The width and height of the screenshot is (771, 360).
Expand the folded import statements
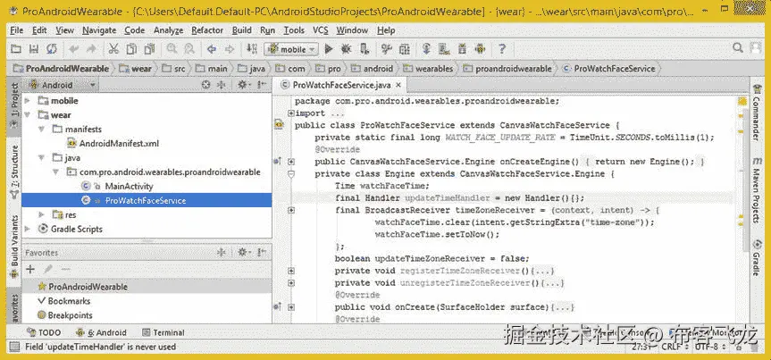(291, 113)
